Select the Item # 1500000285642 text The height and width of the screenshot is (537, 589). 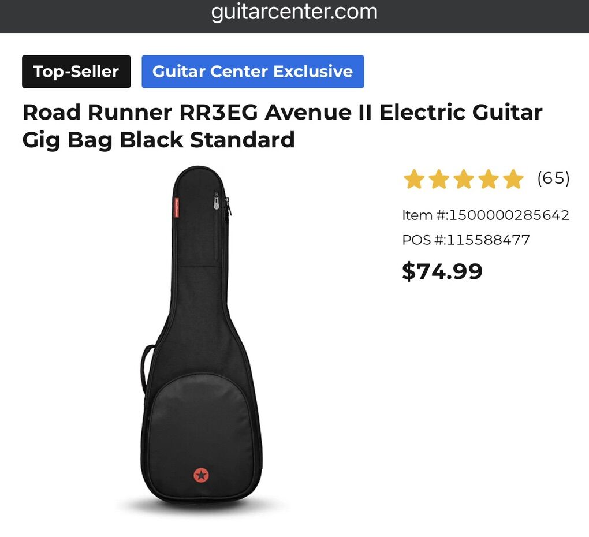coord(486,215)
